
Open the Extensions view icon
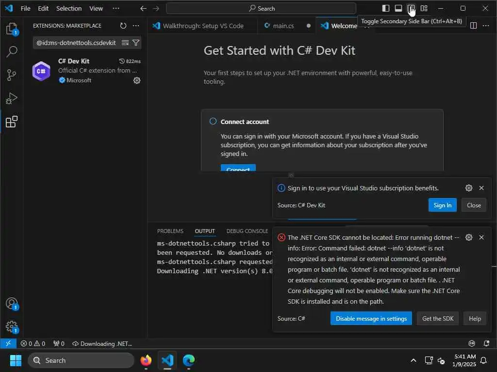pos(12,122)
